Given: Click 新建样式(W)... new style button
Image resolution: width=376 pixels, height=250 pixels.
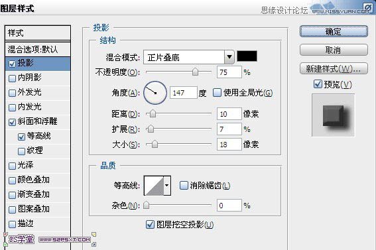Looking at the screenshot, I should pos(334,68).
